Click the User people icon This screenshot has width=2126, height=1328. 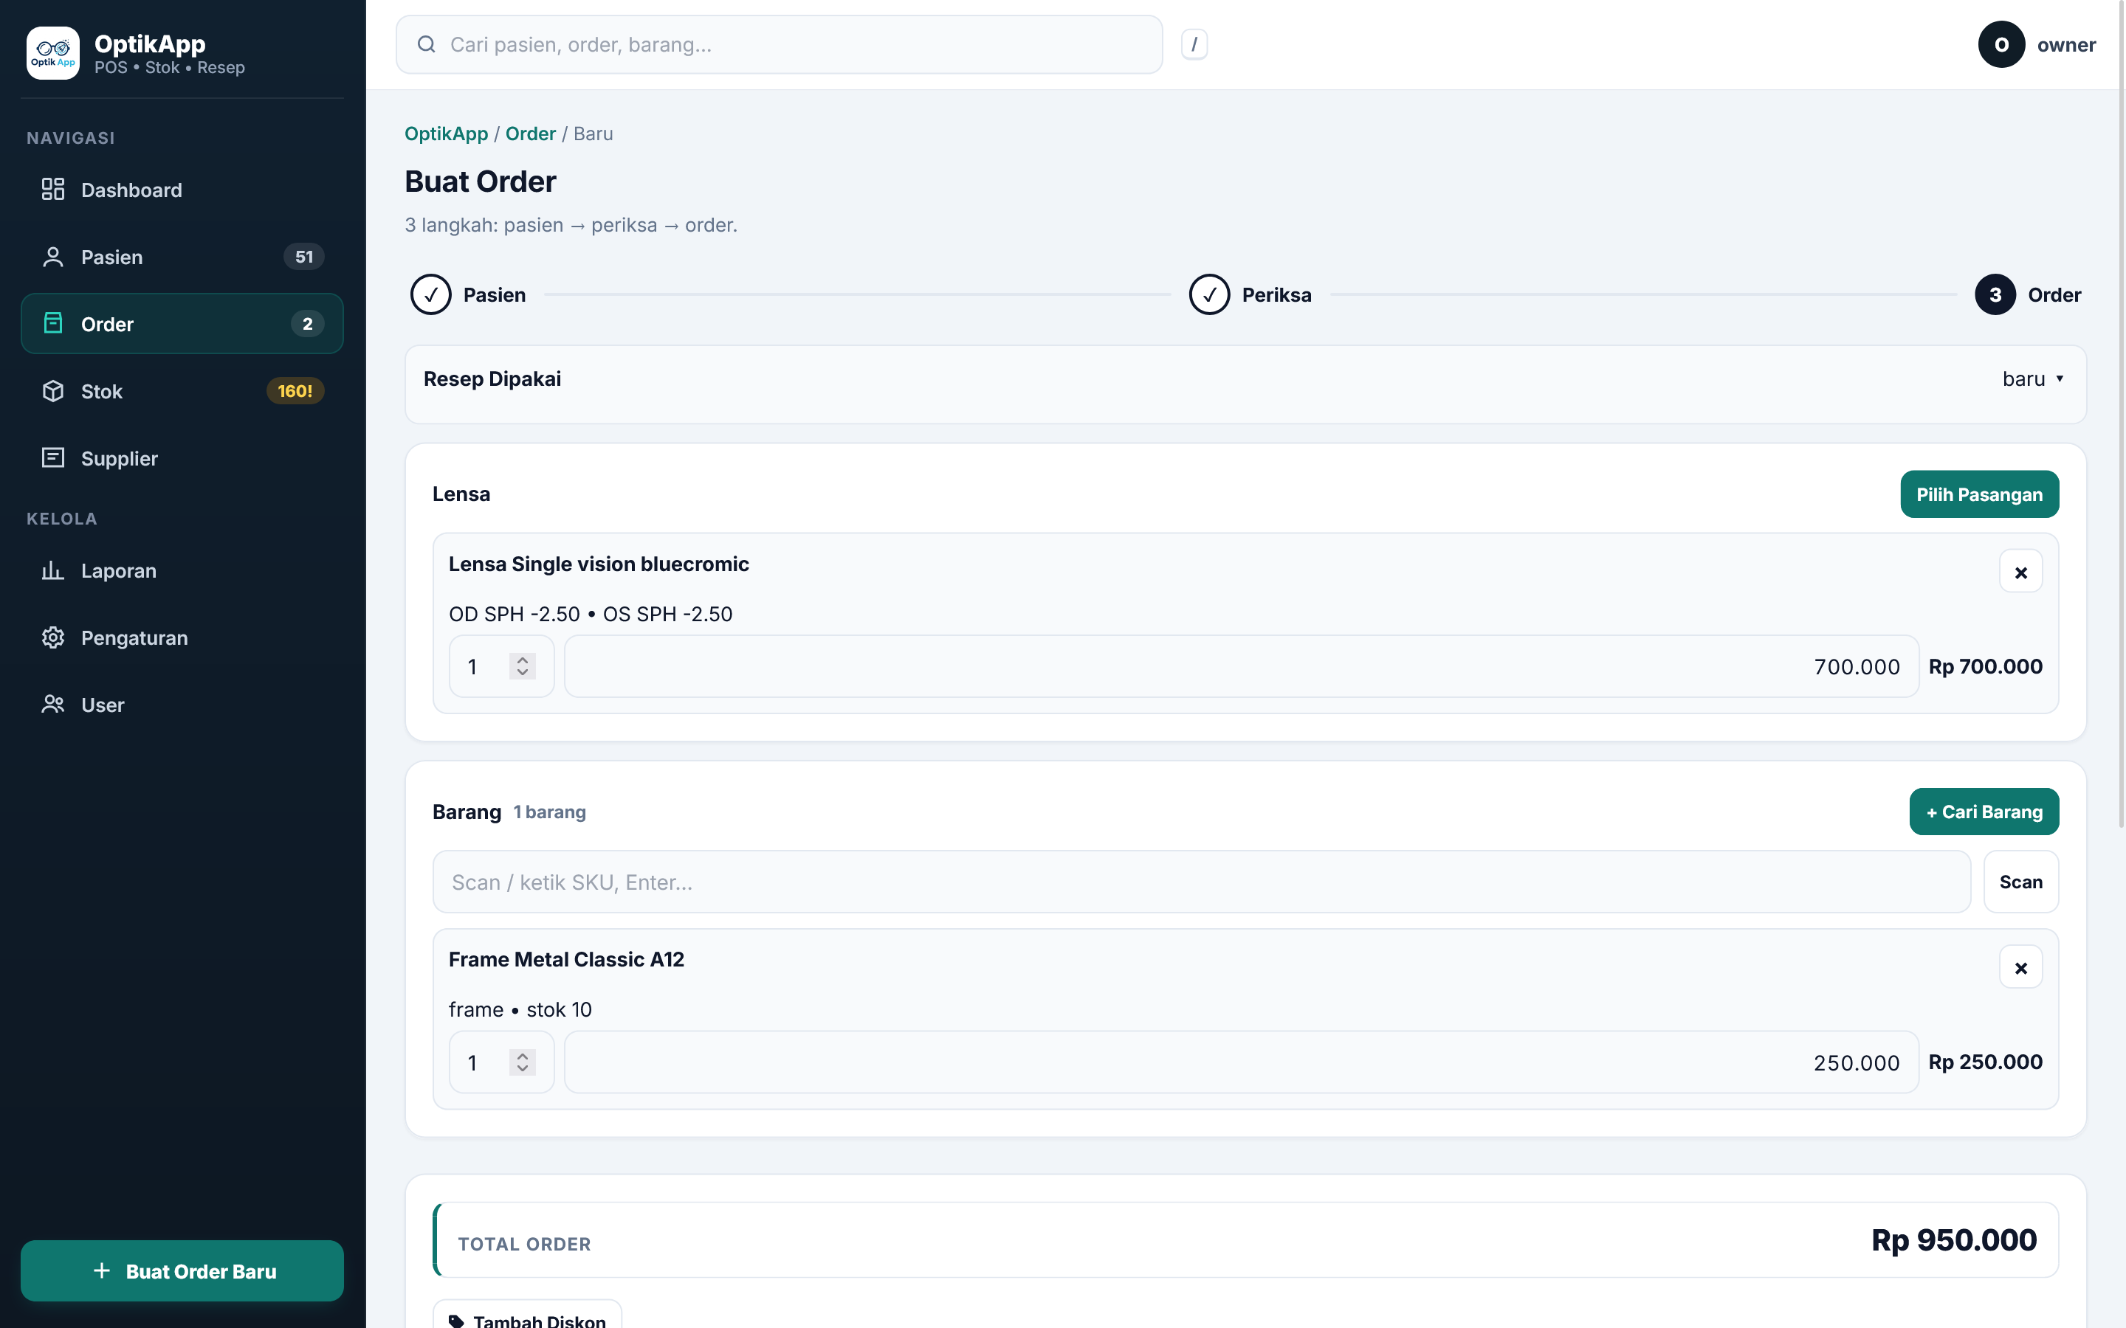pos(52,705)
